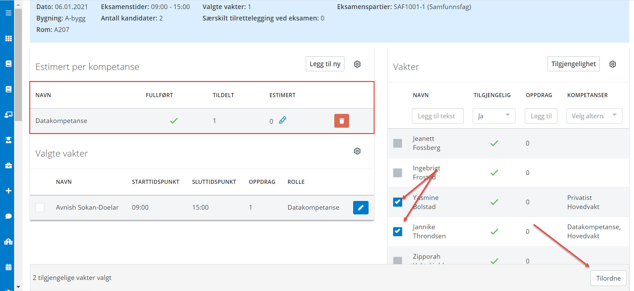634x291 pixels.
Task: Edit the estimated value using the pencil icon
Action: click(283, 120)
